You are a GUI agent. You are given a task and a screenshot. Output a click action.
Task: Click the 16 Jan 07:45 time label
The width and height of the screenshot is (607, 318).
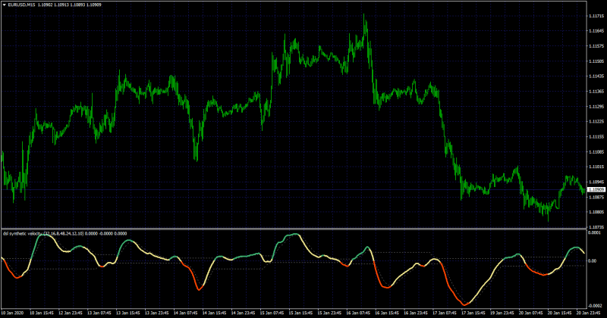click(357, 313)
